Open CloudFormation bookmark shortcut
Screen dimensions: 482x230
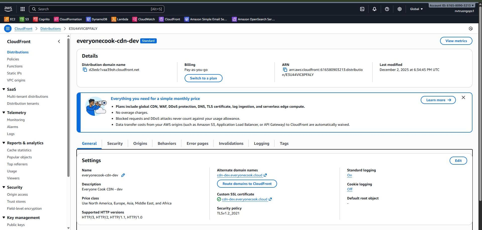(x=68, y=19)
